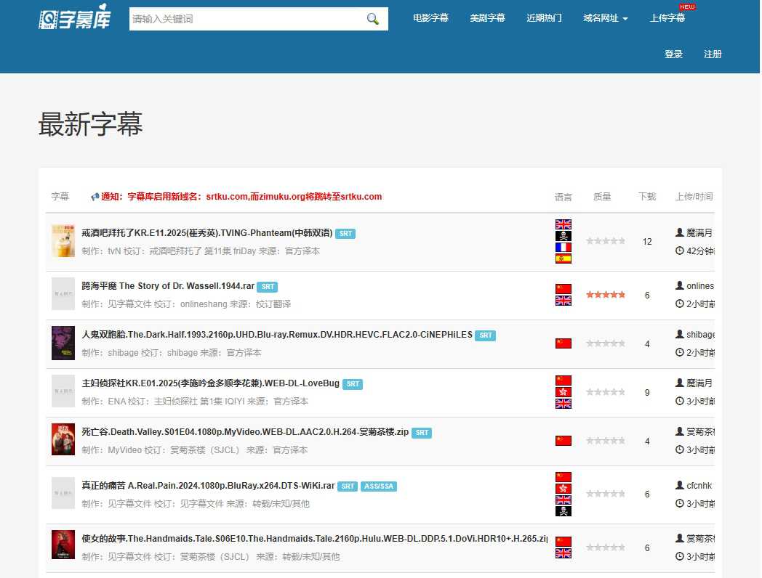The width and height of the screenshot is (762, 578).
Task: Click the China flag on the Death Valley entry
Action: 563,439
